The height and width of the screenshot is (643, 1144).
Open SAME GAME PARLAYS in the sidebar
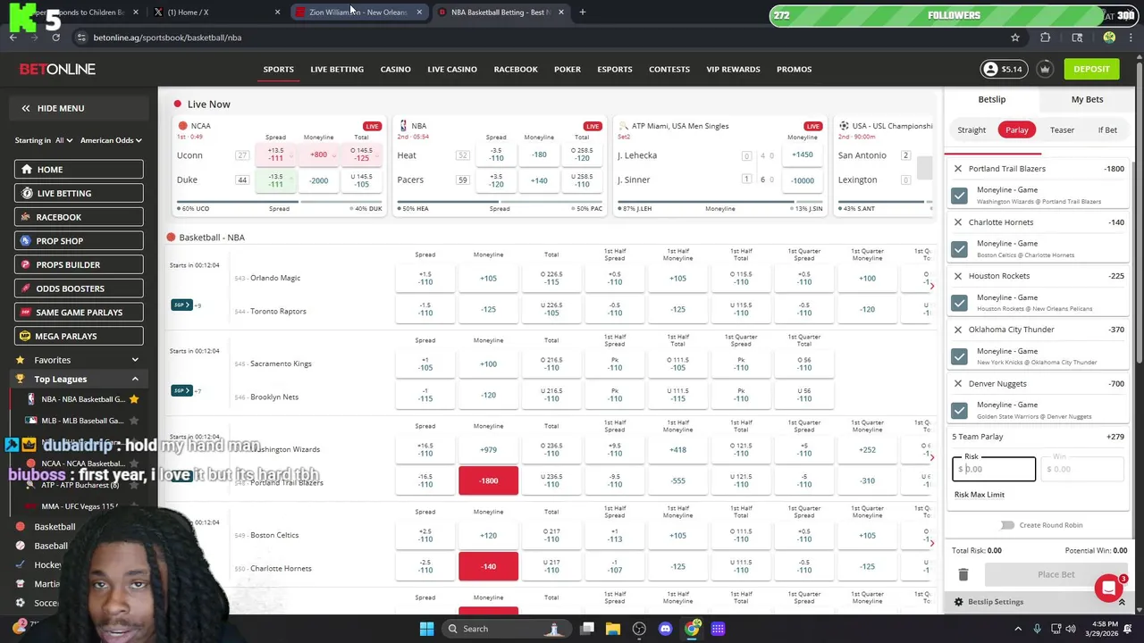click(79, 313)
